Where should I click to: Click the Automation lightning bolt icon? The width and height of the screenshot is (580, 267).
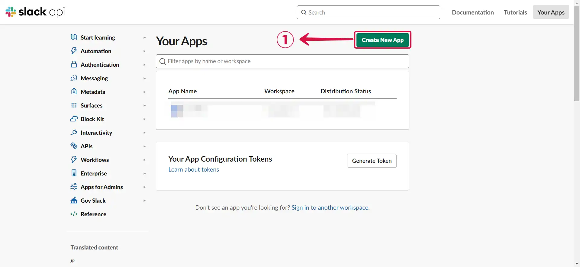(x=74, y=51)
